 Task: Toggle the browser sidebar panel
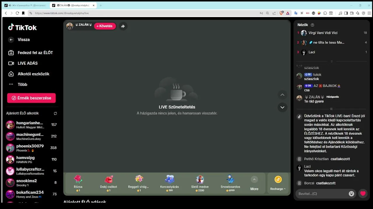(346, 13)
